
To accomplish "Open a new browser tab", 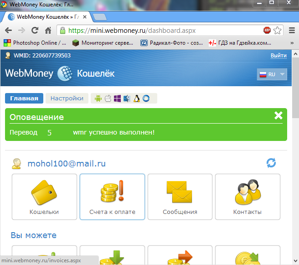I will click(100, 17).
